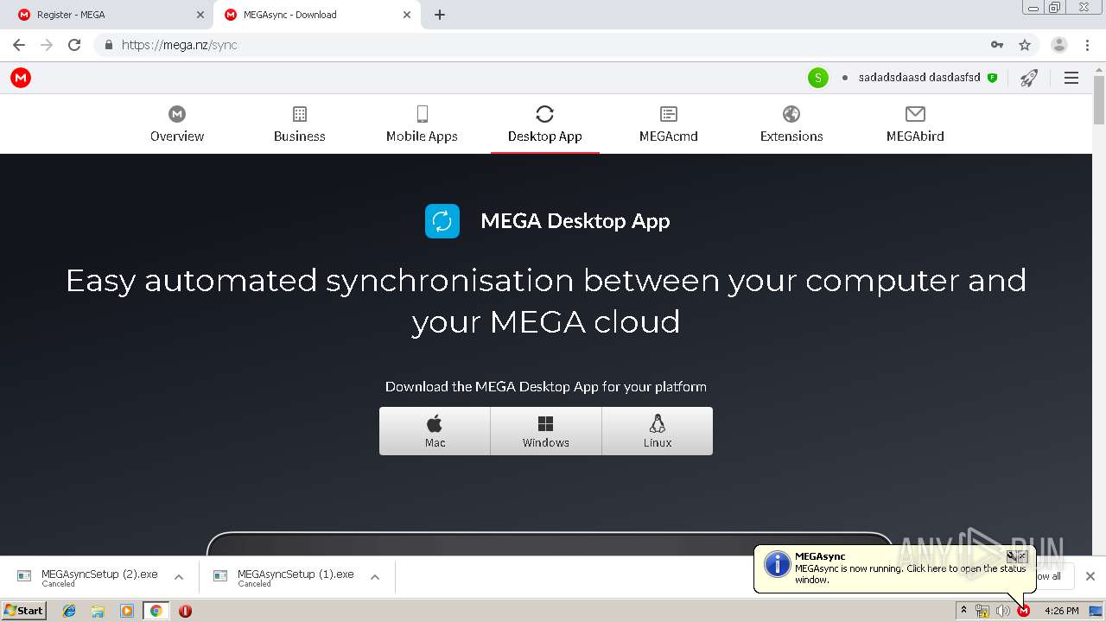The height and width of the screenshot is (622, 1106).
Task: Dismiss the MEGAsync notification balloon
Action: tap(1022, 556)
